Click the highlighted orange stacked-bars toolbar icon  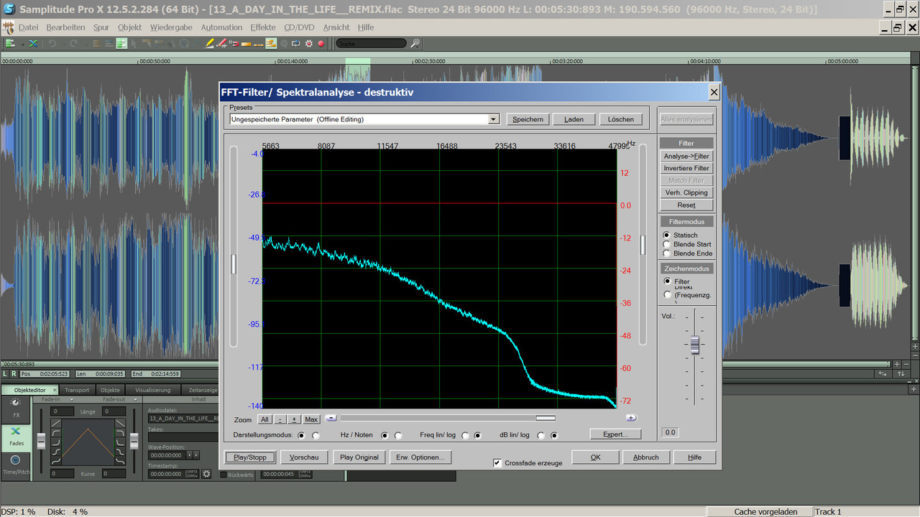[x=271, y=43]
